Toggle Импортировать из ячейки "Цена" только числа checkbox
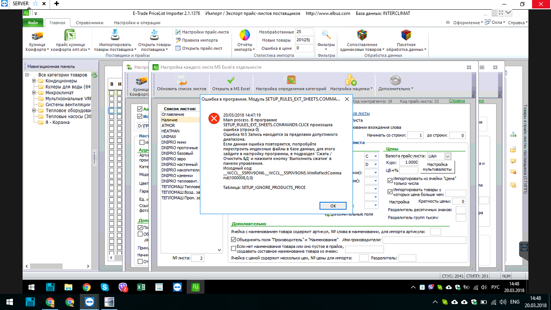The image size is (551, 310). pos(390,180)
